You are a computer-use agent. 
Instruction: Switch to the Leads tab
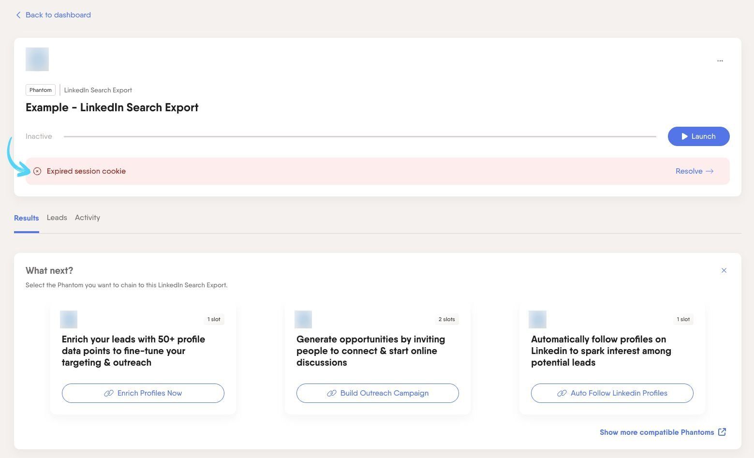coord(57,218)
